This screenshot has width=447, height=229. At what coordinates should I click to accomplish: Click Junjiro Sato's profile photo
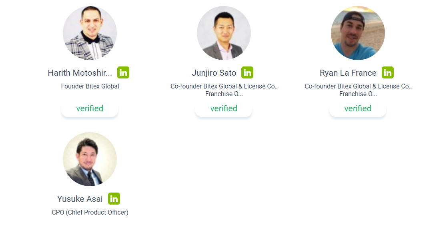coord(224,33)
